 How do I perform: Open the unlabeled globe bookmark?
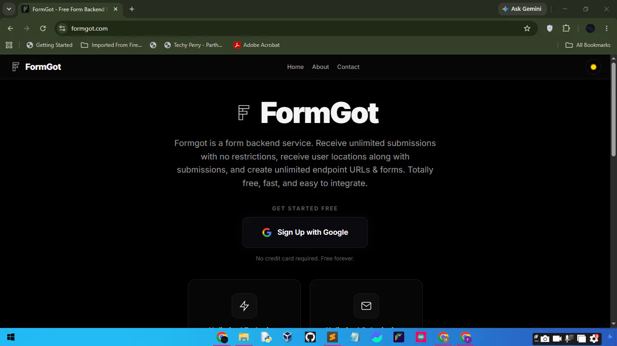point(153,45)
